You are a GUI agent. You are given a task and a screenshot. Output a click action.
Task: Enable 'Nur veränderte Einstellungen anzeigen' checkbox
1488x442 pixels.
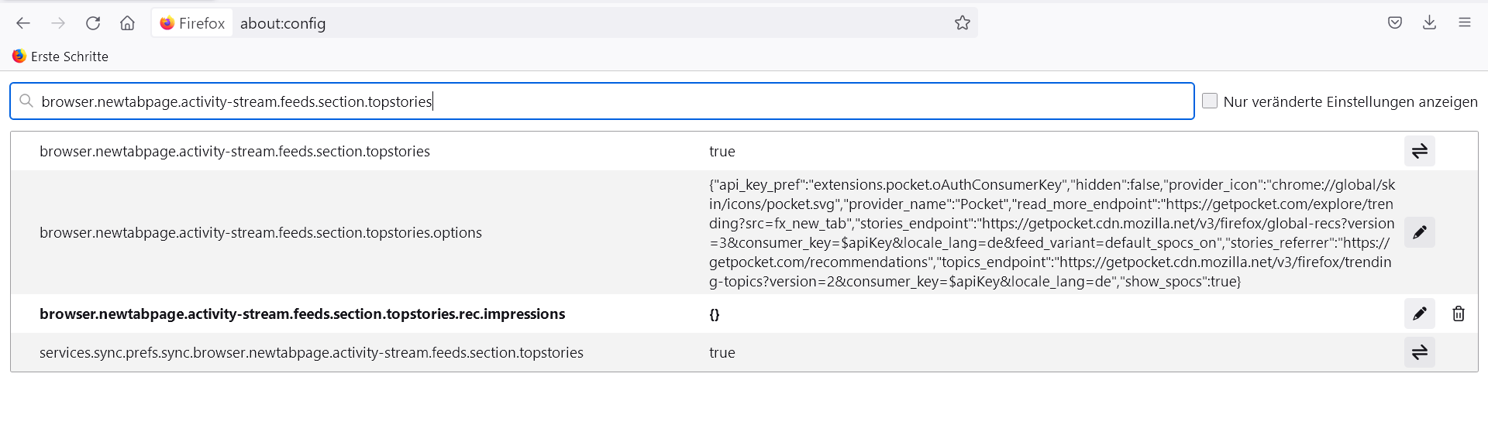coord(1210,101)
